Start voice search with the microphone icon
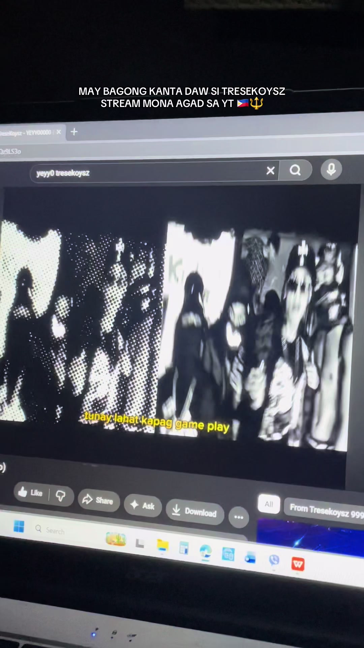This screenshot has height=648, width=364. 331,169
